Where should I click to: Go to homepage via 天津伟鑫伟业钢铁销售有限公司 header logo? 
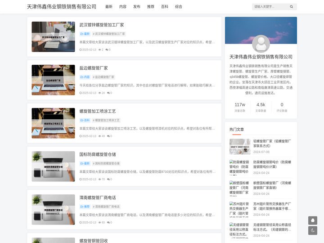point(62,7)
